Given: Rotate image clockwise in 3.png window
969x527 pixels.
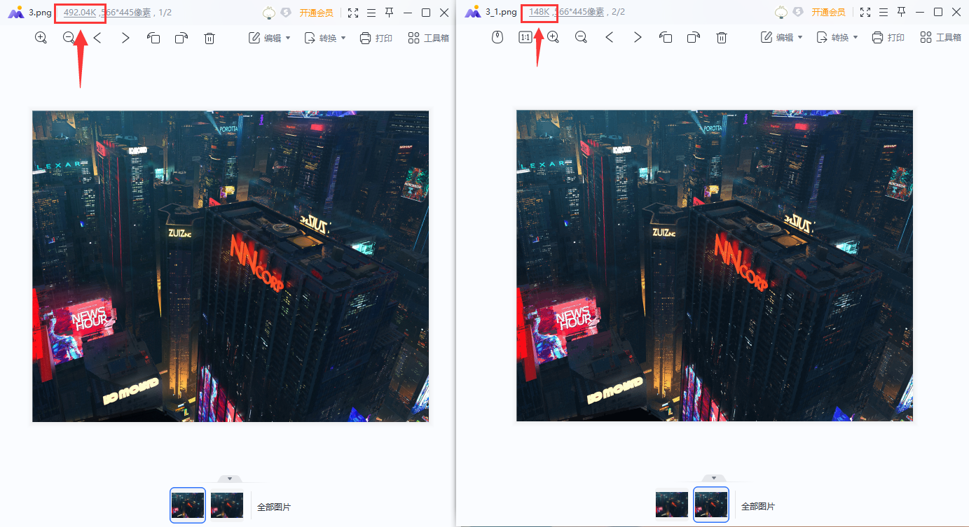Looking at the screenshot, I should (x=181, y=38).
